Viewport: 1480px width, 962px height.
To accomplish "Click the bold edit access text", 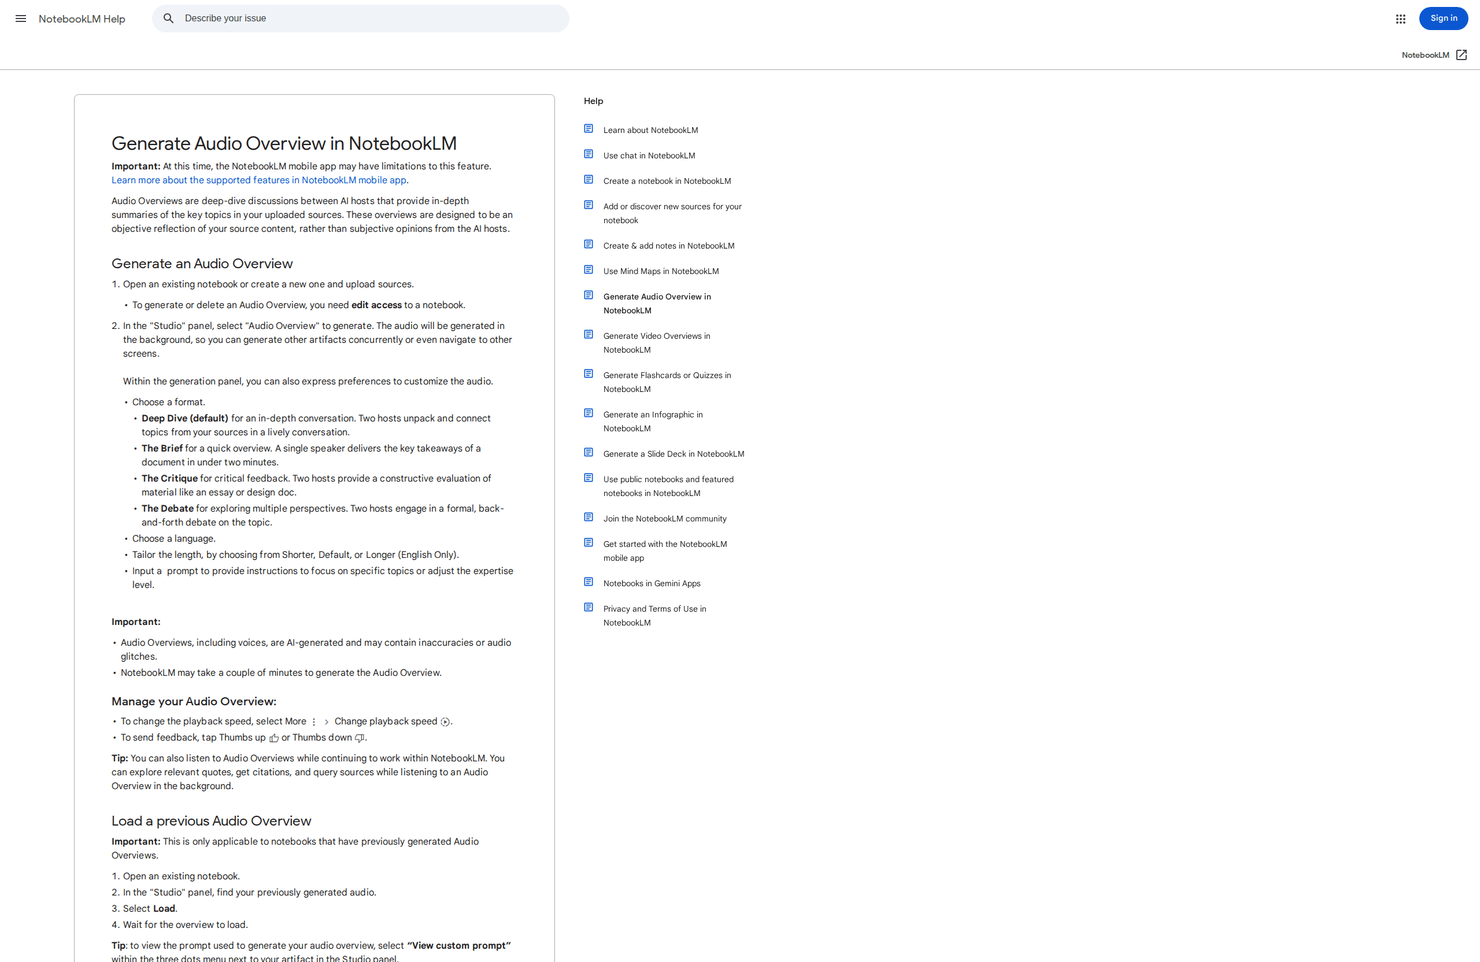I will tap(376, 305).
